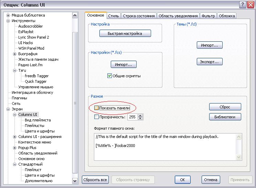Collapse the Стандартный tree node
Viewport: 256px width, 188px height.
coord(15,164)
